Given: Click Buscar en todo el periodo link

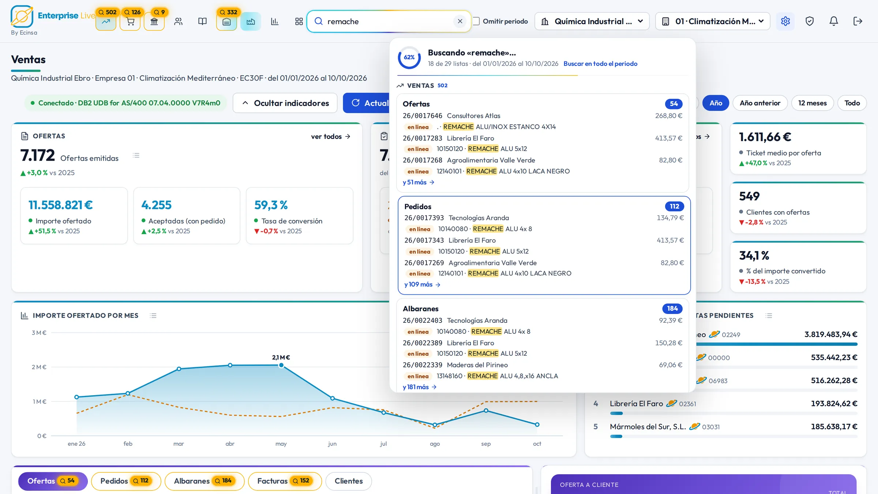Looking at the screenshot, I should 600,64.
